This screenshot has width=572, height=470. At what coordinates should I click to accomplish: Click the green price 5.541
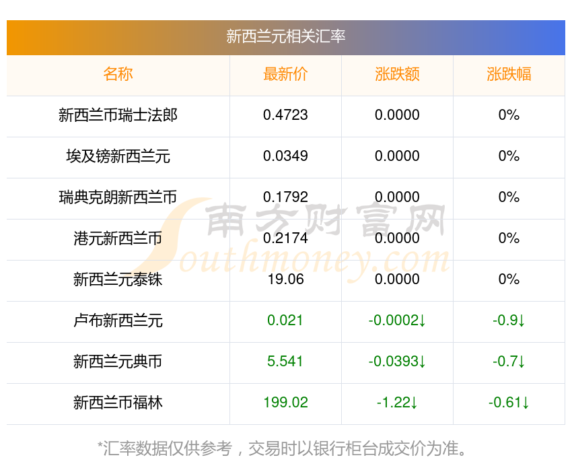click(285, 362)
